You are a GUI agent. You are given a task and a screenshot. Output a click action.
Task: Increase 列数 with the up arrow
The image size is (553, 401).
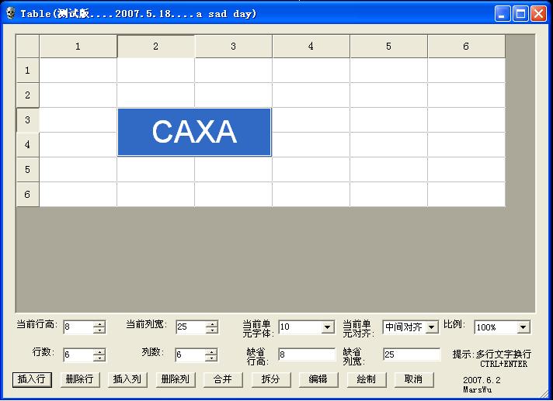(x=211, y=351)
